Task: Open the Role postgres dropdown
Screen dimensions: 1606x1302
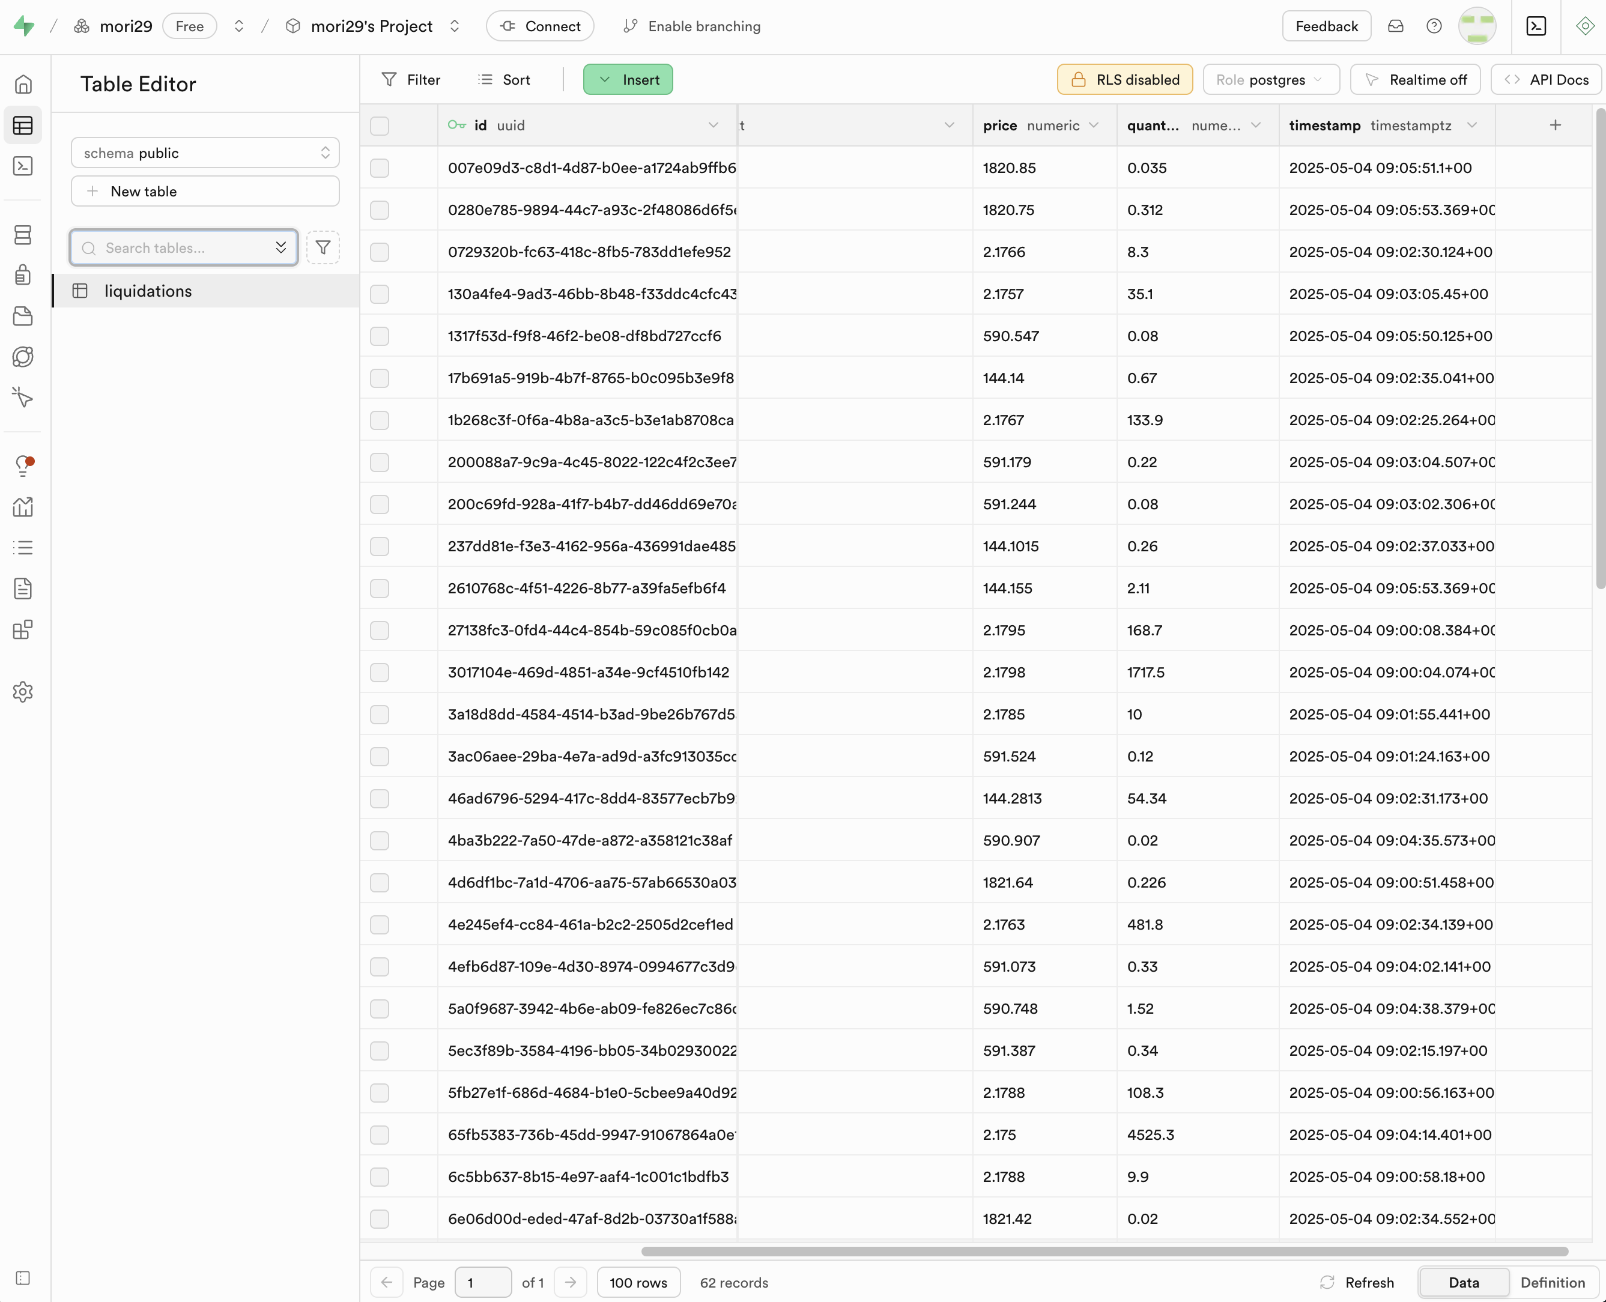Action: coord(1270,79)
